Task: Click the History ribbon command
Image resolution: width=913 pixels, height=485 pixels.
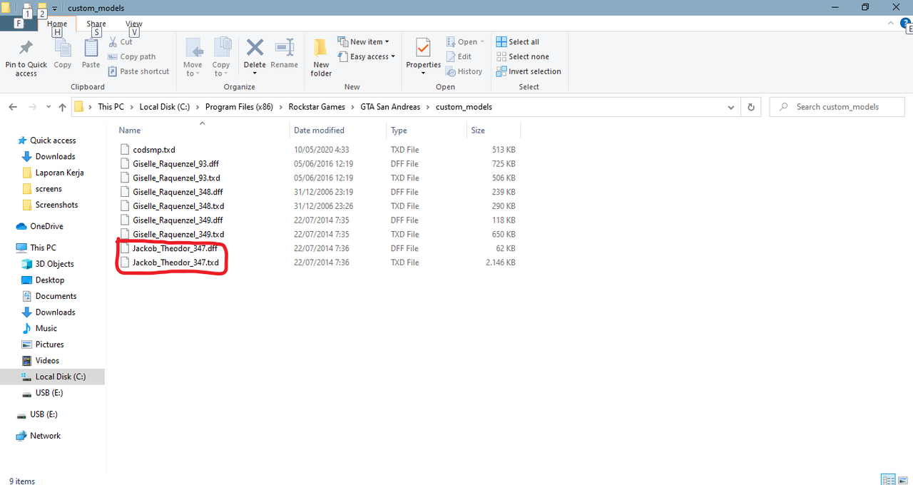Action: [464, 71]
